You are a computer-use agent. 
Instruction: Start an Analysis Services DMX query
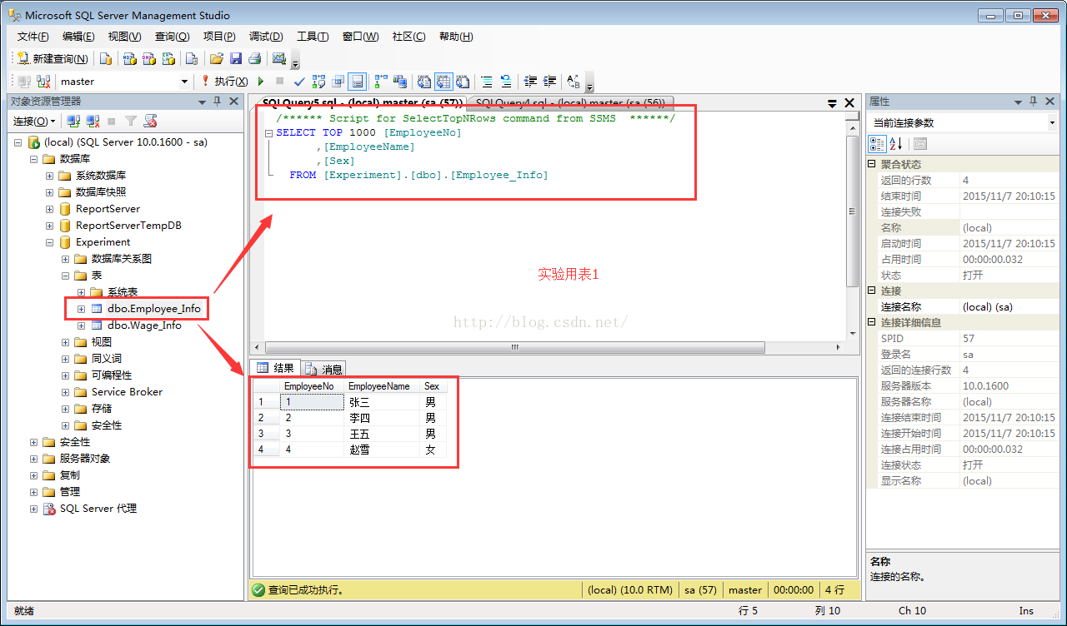pos(149,58)
